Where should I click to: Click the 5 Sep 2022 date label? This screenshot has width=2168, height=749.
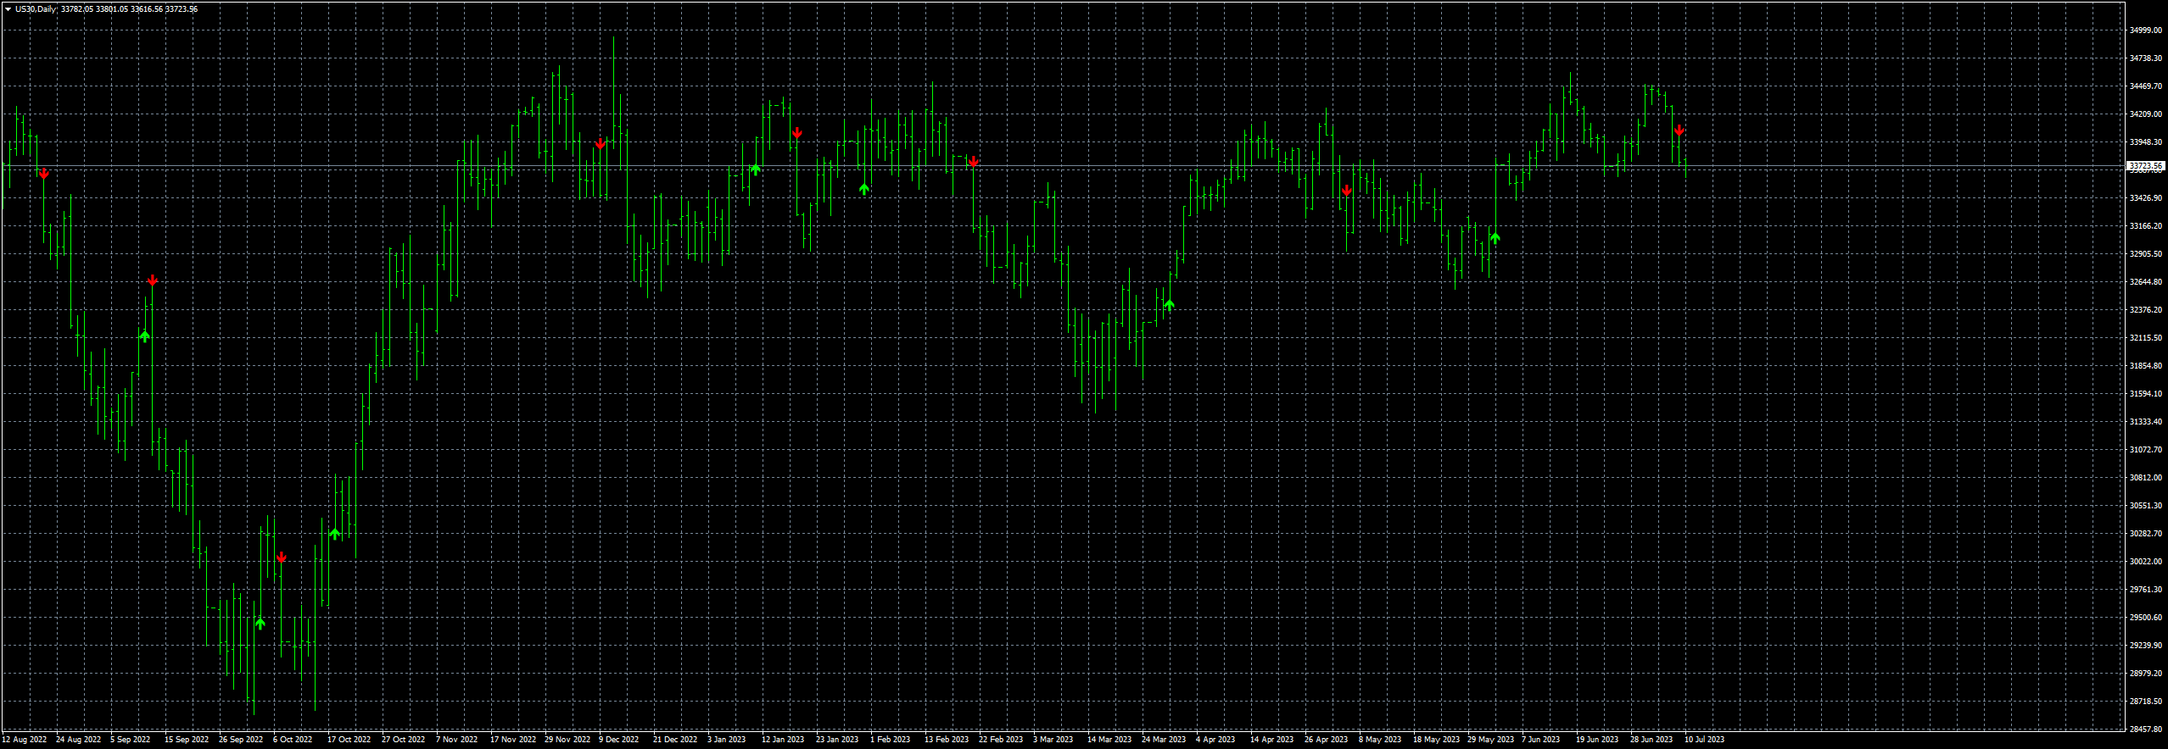[130, 740]
